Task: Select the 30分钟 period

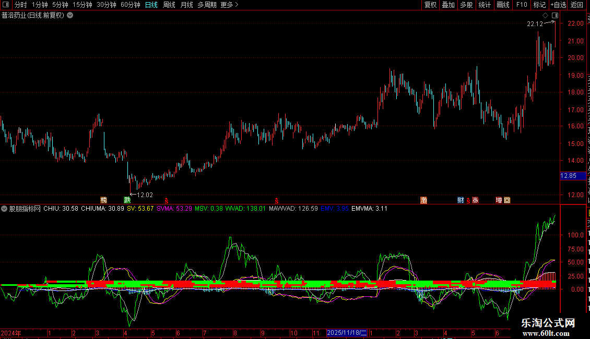Action: (106, 5)
